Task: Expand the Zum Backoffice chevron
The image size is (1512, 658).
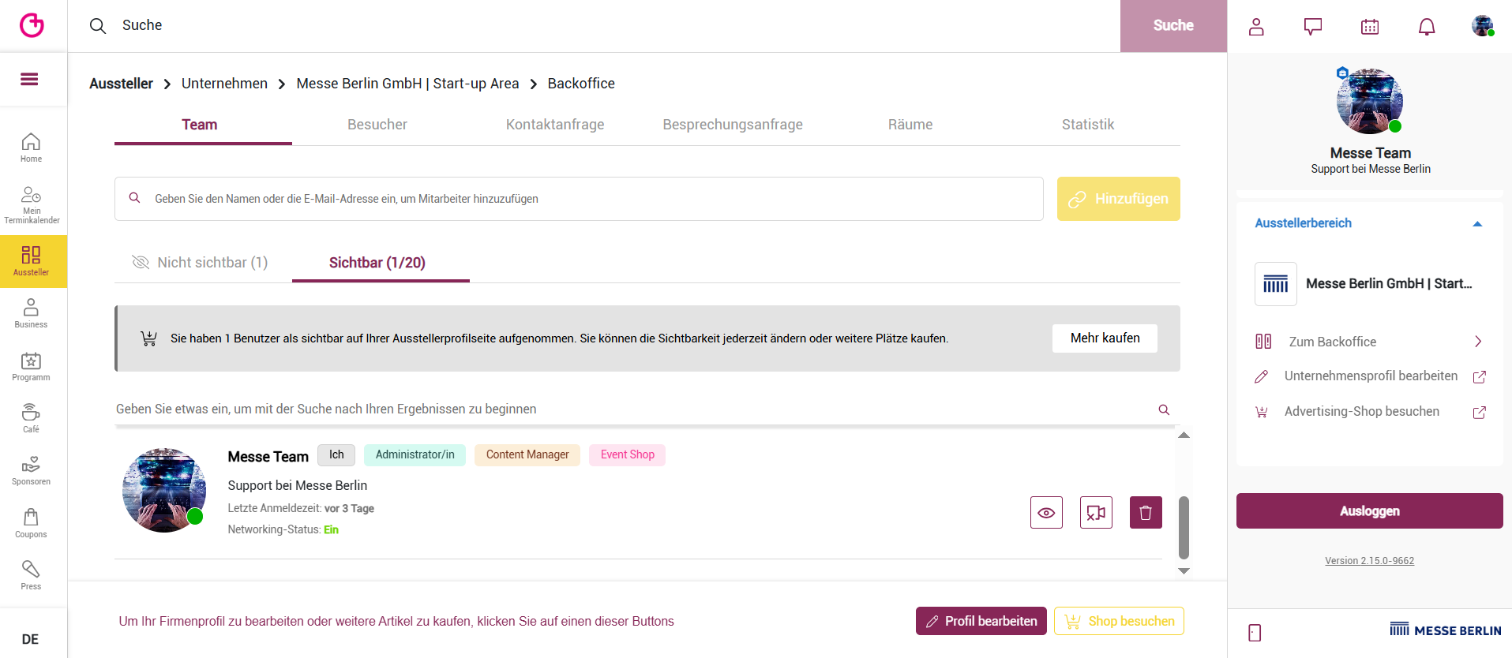Action: point(1478,342)
